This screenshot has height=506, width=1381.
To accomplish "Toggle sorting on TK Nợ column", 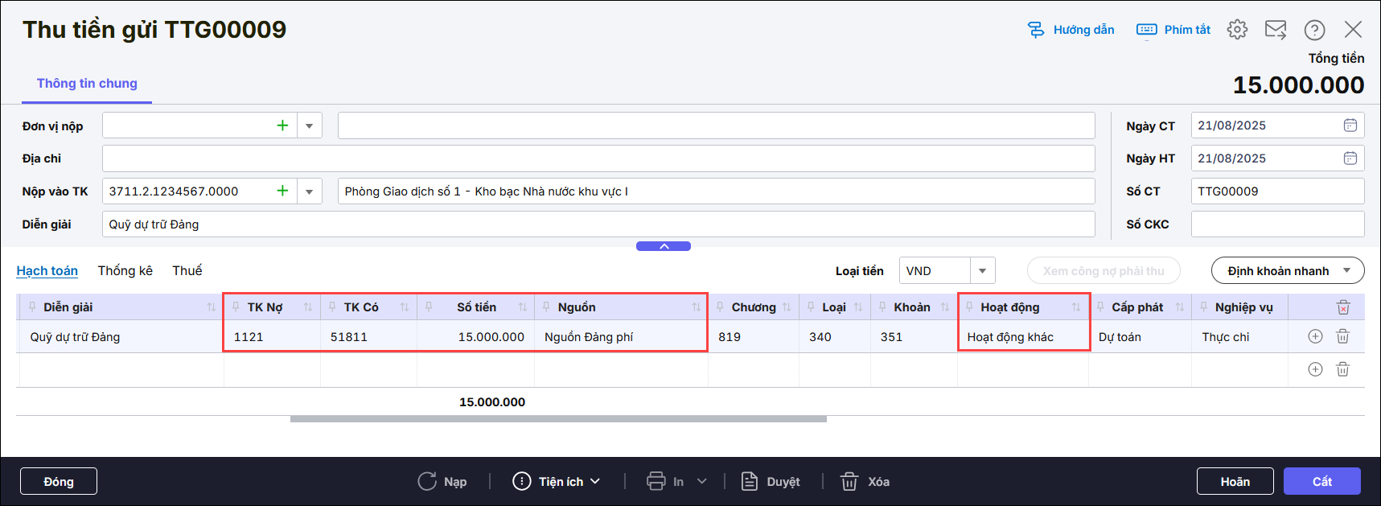I will click(307, 307).
